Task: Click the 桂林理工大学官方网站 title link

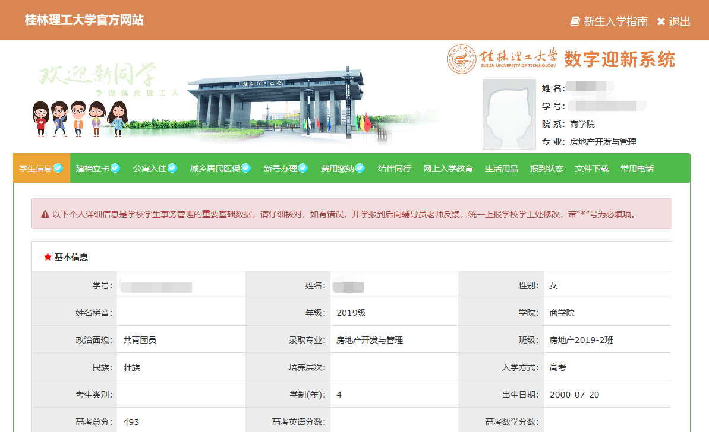Action: [x=84, y=20]
